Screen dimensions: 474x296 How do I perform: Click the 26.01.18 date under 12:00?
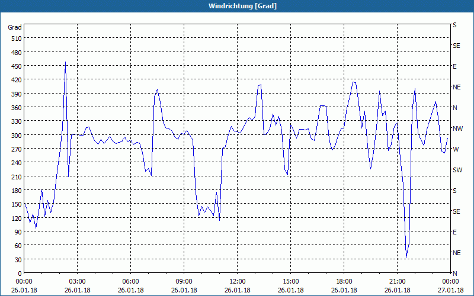pos(238,290)
